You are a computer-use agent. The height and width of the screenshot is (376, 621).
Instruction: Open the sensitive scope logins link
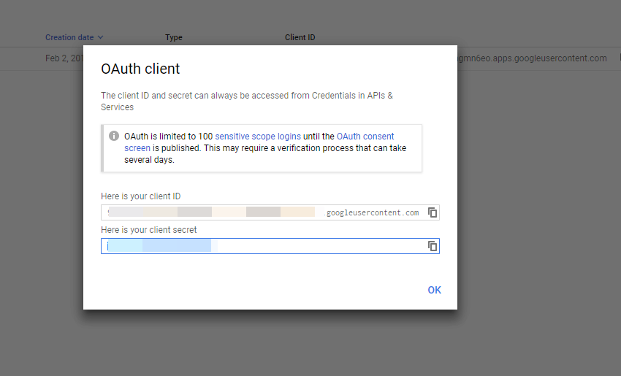coord(258,136)
